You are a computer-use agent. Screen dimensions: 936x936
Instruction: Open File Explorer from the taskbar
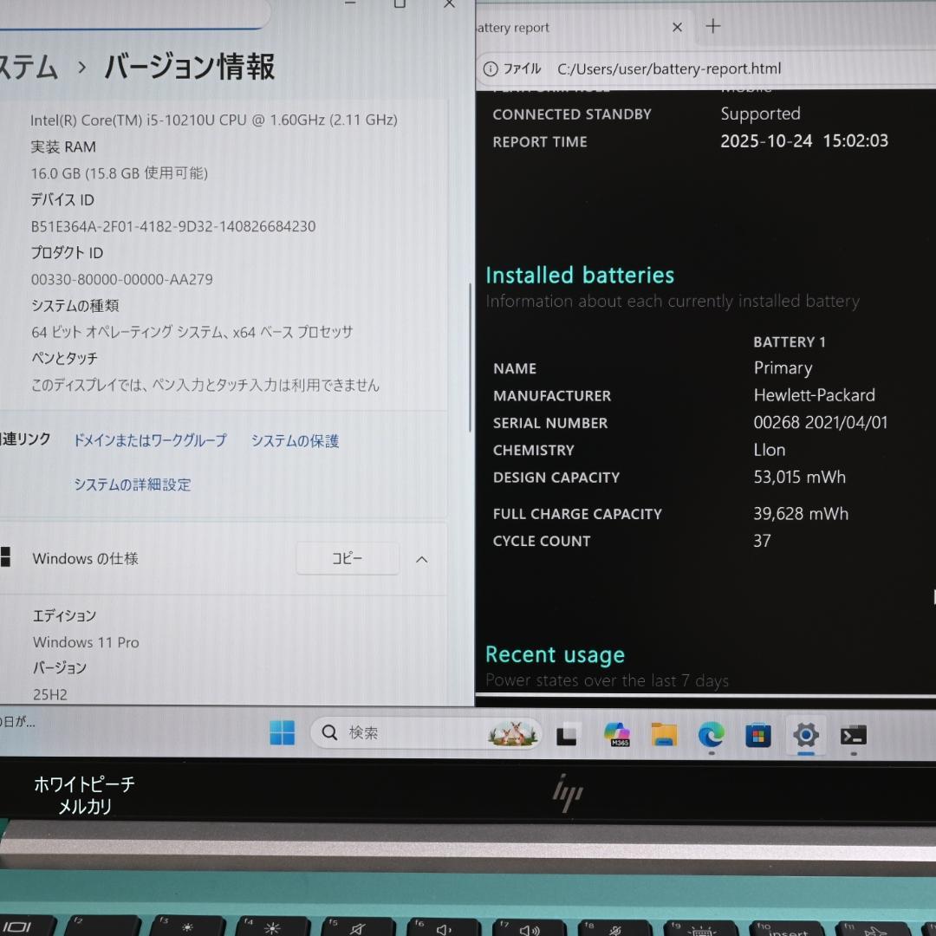[664, 735]
